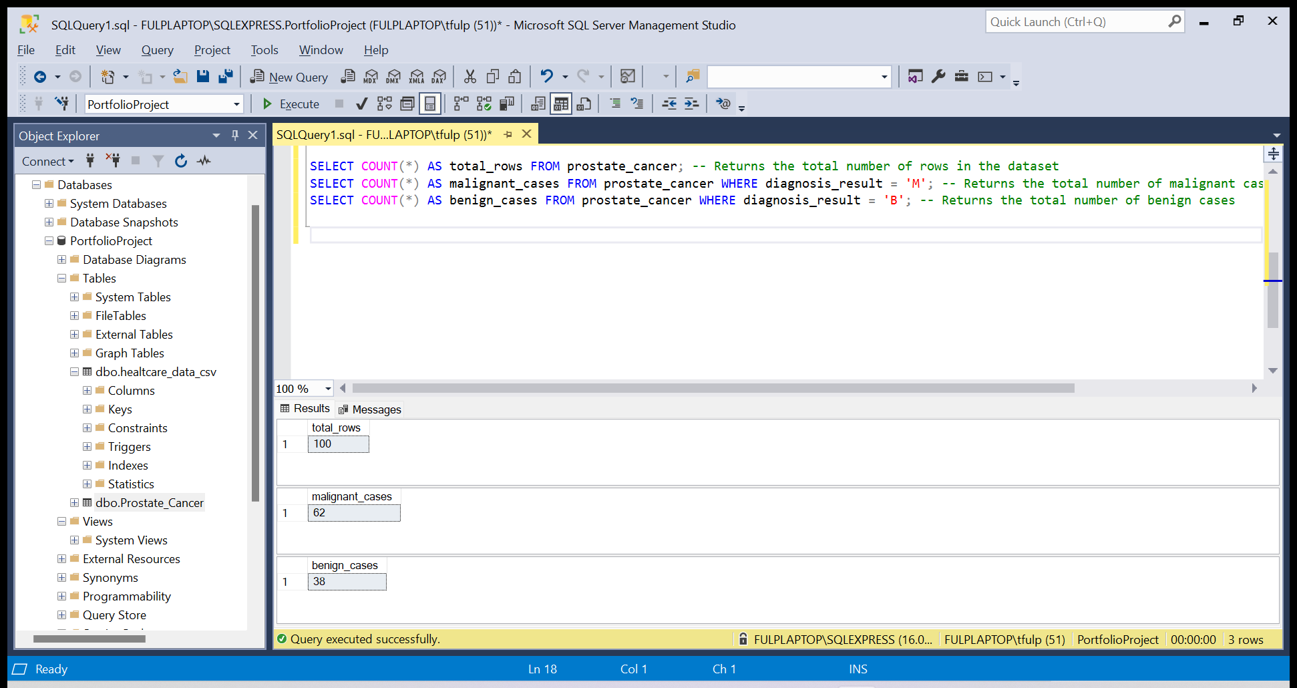Image resolution: width=1297 pixels, height=688 pixels.
Task: Click the Connect button in Object Explorer
Action: [43, 160]
